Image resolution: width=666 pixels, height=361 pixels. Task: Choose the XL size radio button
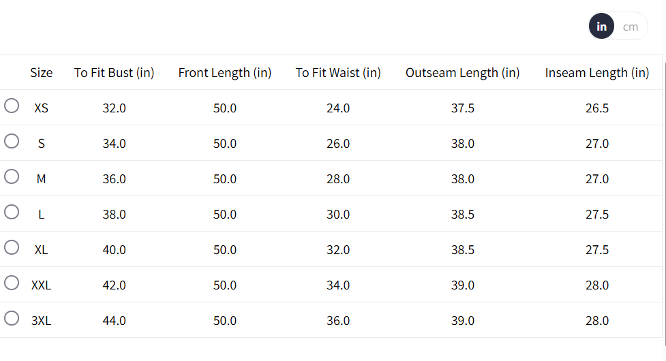[12, 247]
